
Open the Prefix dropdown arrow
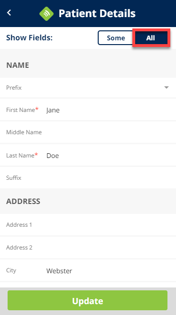coord(167,87)
